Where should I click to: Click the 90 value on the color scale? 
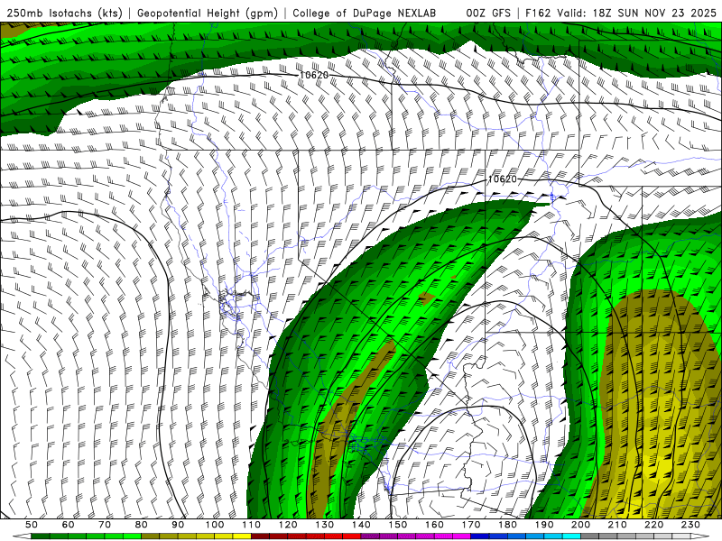[x=178, y=525]
